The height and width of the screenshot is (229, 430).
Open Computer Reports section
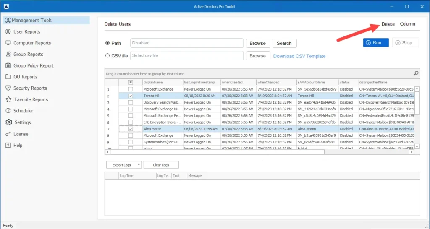click(28, 43)
